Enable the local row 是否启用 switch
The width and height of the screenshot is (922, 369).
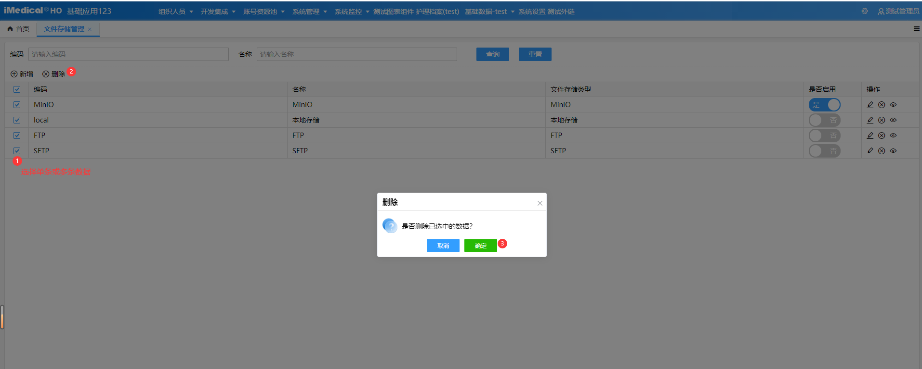tap(824, 120)
